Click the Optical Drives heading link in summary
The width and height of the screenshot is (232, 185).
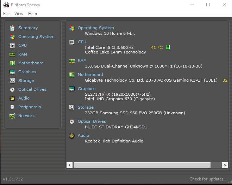[x=92, y=121]
